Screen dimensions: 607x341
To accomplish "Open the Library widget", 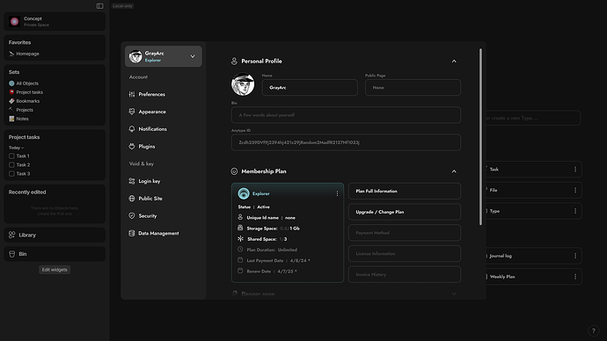I will coord(55,235).
